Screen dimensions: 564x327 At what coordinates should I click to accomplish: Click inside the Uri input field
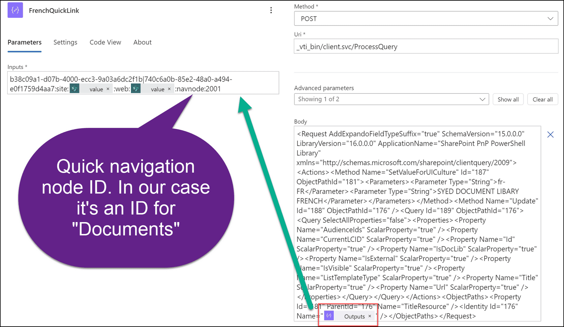click(x=396, y=46)
